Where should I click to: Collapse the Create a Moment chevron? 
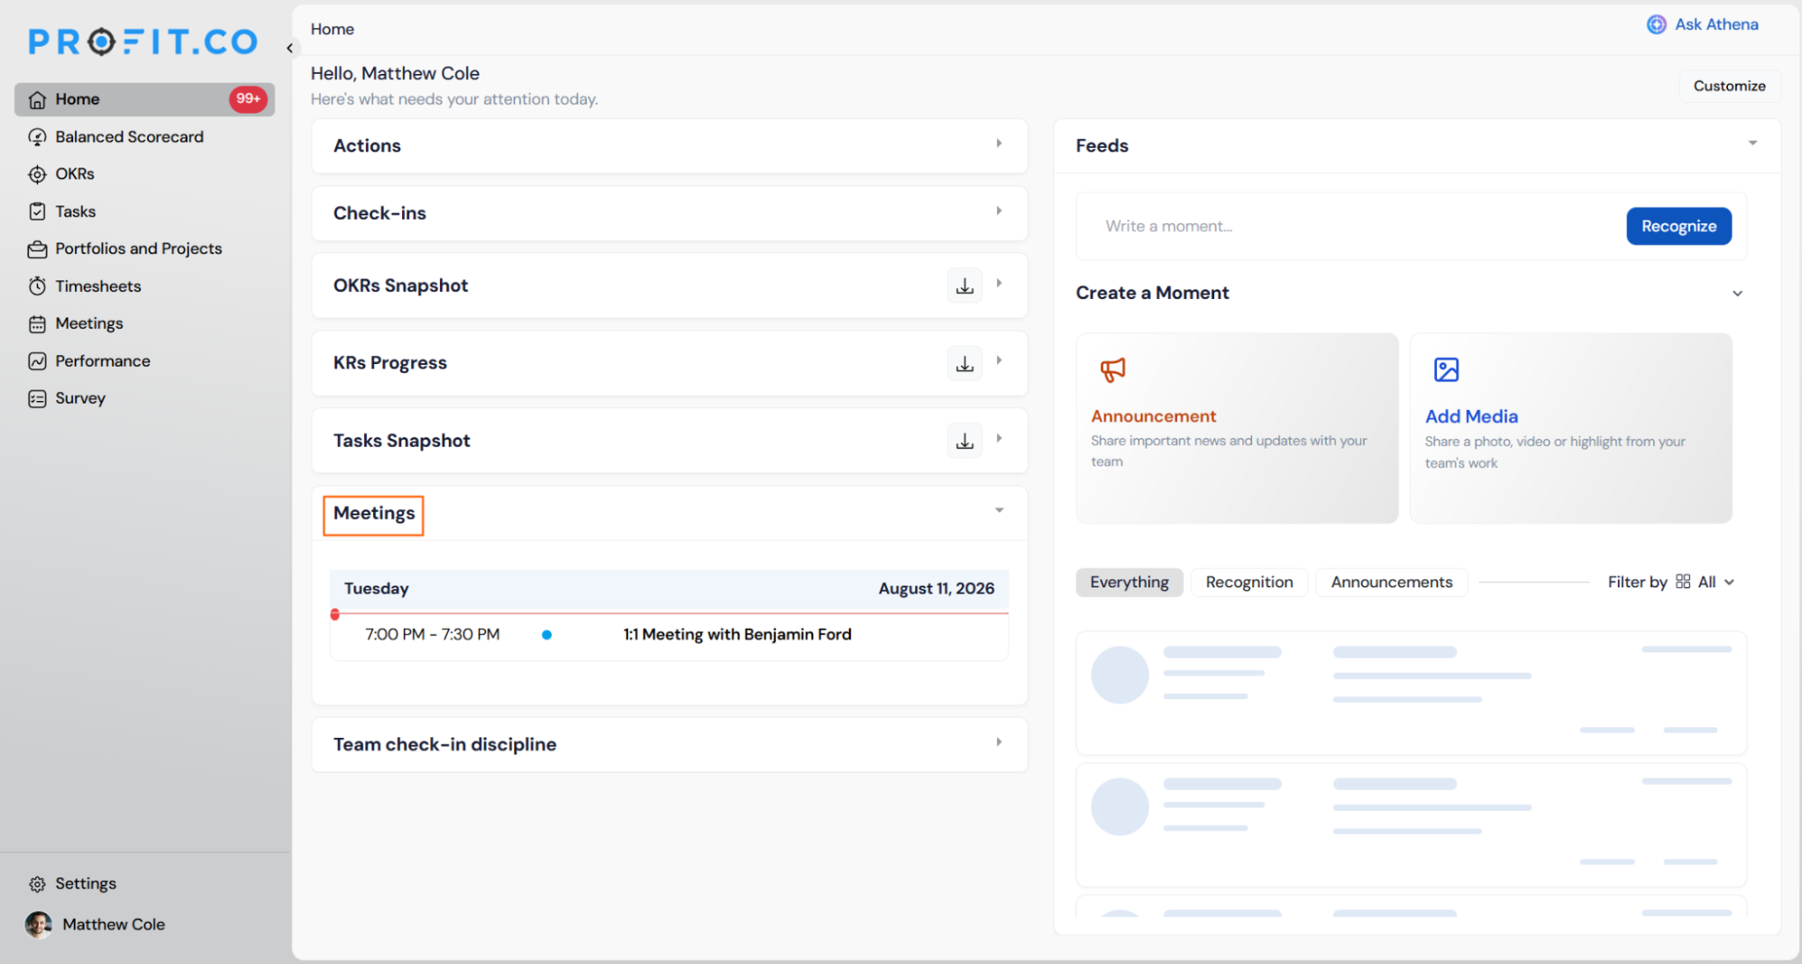coord(1737,294)
